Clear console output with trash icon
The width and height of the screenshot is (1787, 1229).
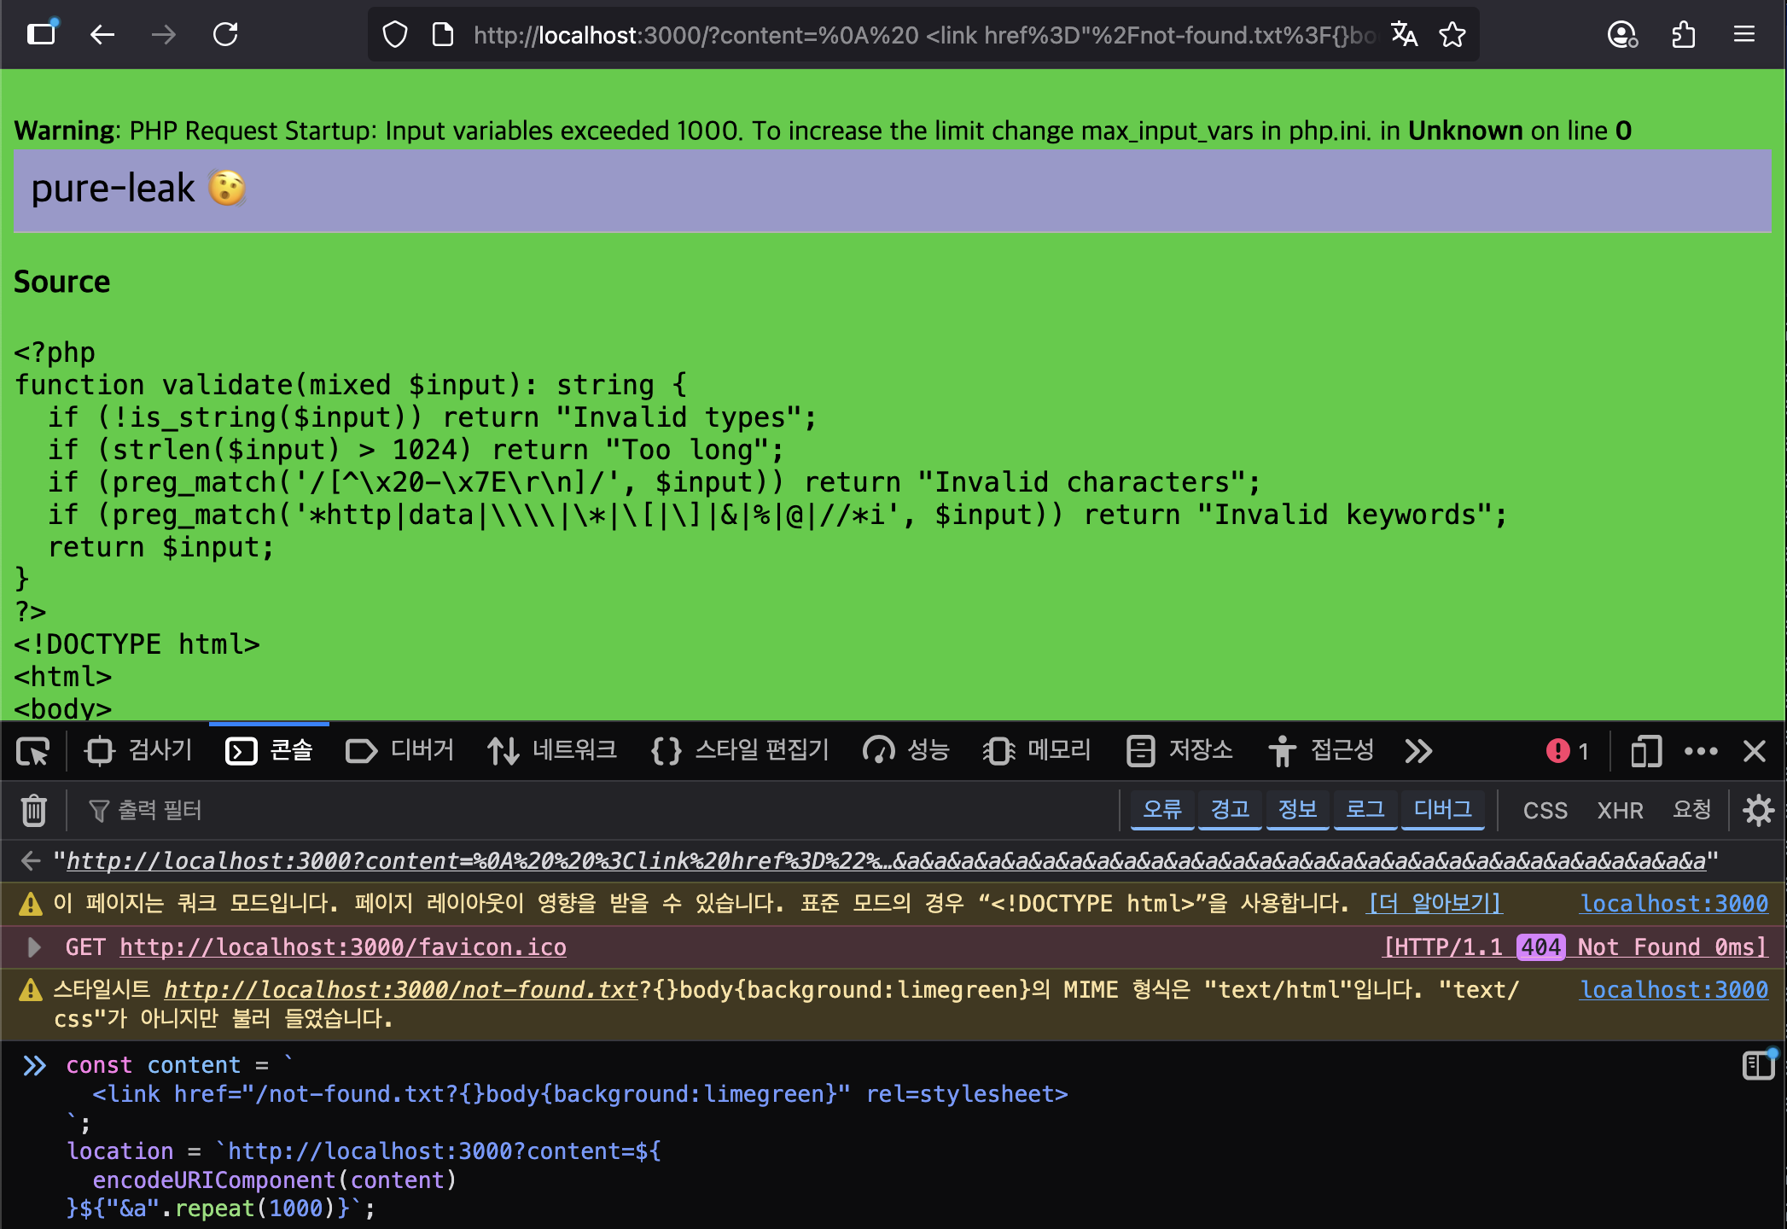tap(34, 810)
